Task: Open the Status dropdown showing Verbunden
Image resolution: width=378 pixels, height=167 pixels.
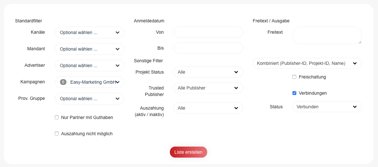Action: point(327,107)
